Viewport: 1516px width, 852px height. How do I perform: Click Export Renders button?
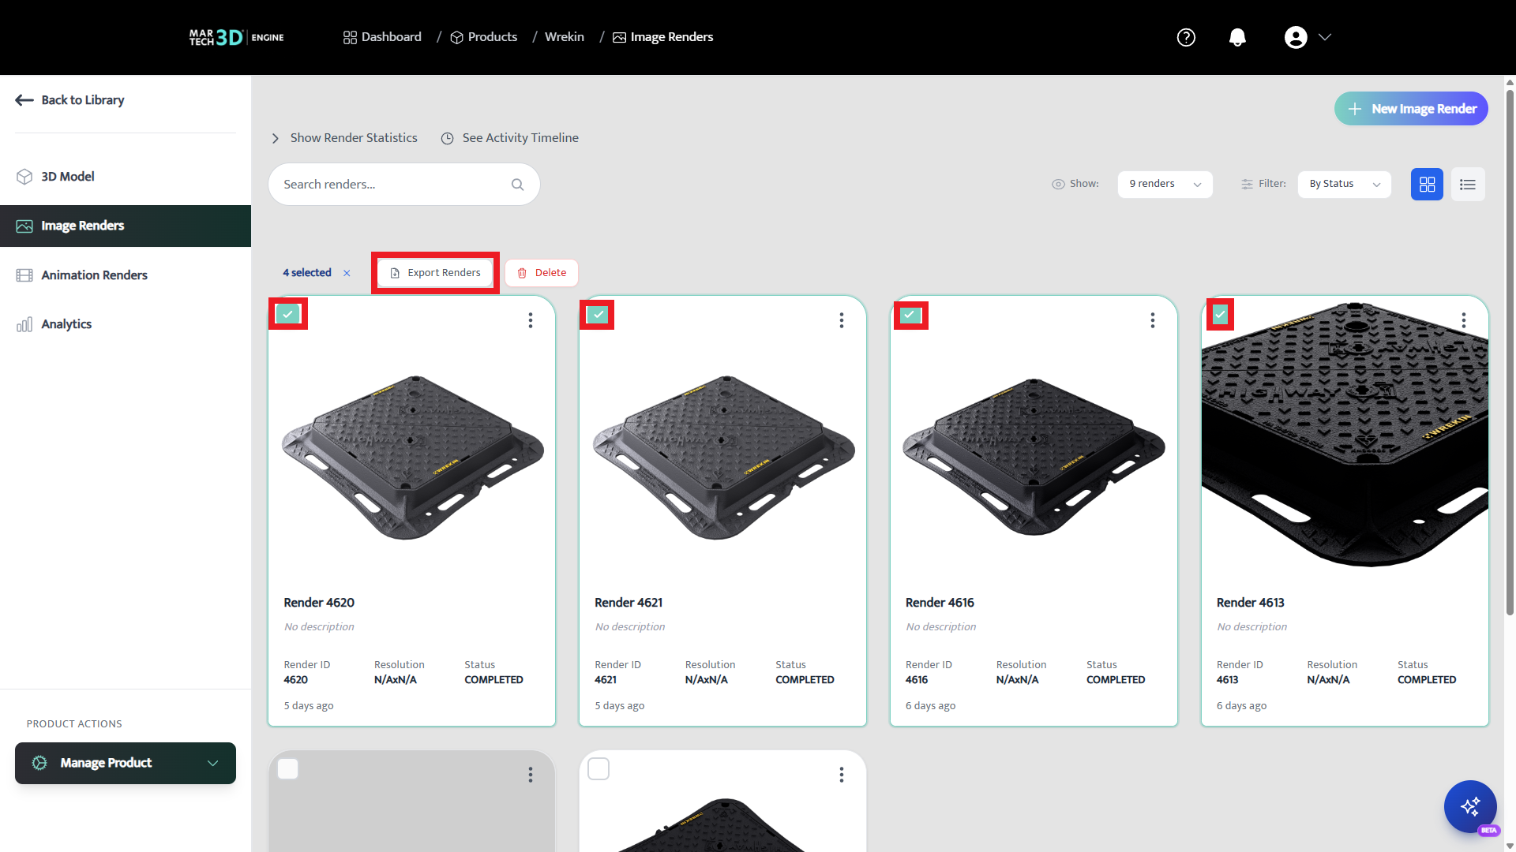[x=435, y=273]
